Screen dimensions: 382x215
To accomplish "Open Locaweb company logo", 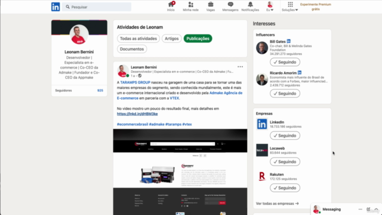I will tap(262, 150).
